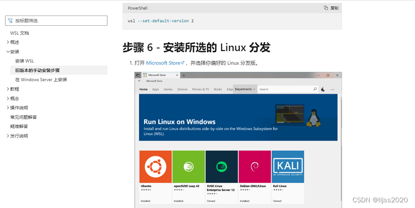Copy the PowerShell code with 复制 button
This screenshot has height=208, width=415.
tap(331, 8)
